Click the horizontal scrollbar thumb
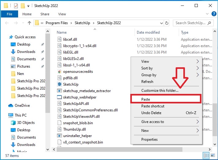The image size is (218, 160). [120, 149]
